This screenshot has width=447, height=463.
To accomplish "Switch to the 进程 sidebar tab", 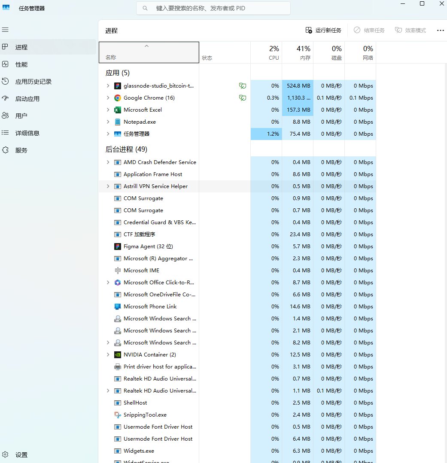I will pos(48,47).
